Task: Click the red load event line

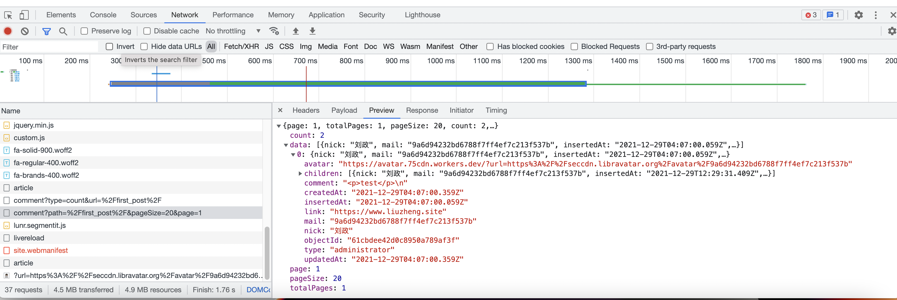Action: click(306, 84)
